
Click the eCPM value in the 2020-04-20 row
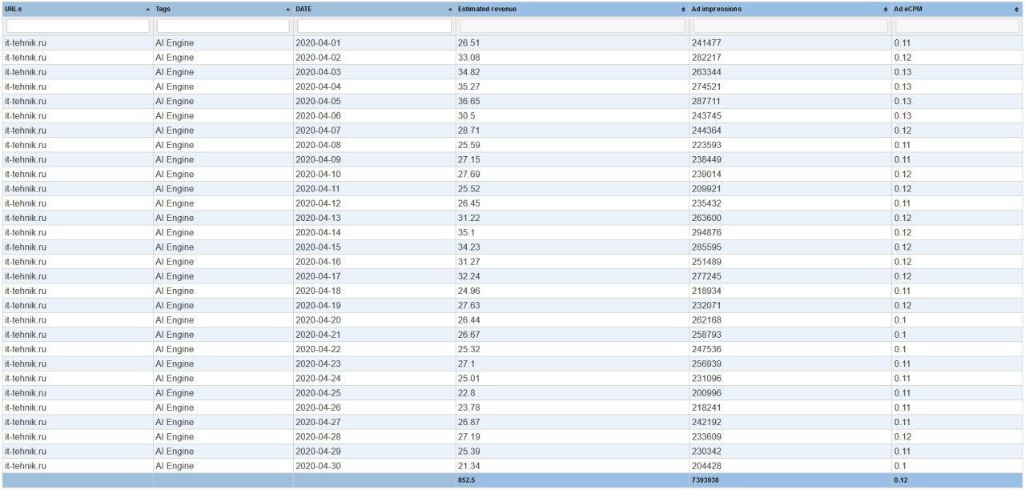[900, 320]
